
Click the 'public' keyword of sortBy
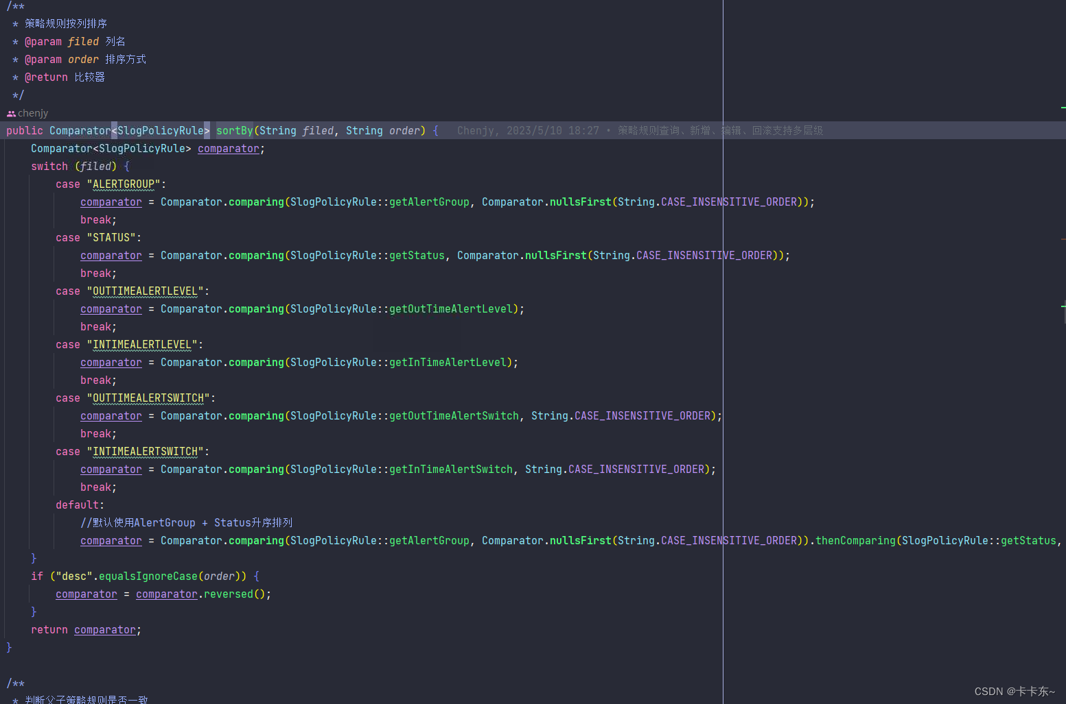point(25,130)
